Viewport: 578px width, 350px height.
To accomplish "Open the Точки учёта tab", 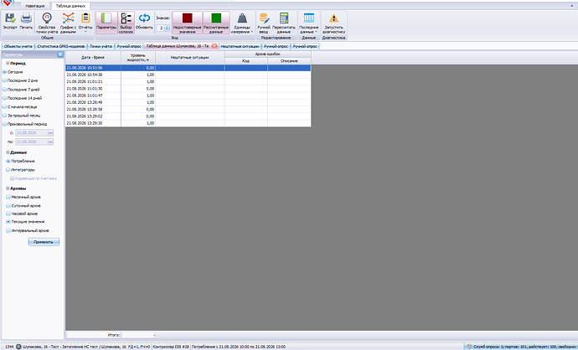I will point(101,46).
